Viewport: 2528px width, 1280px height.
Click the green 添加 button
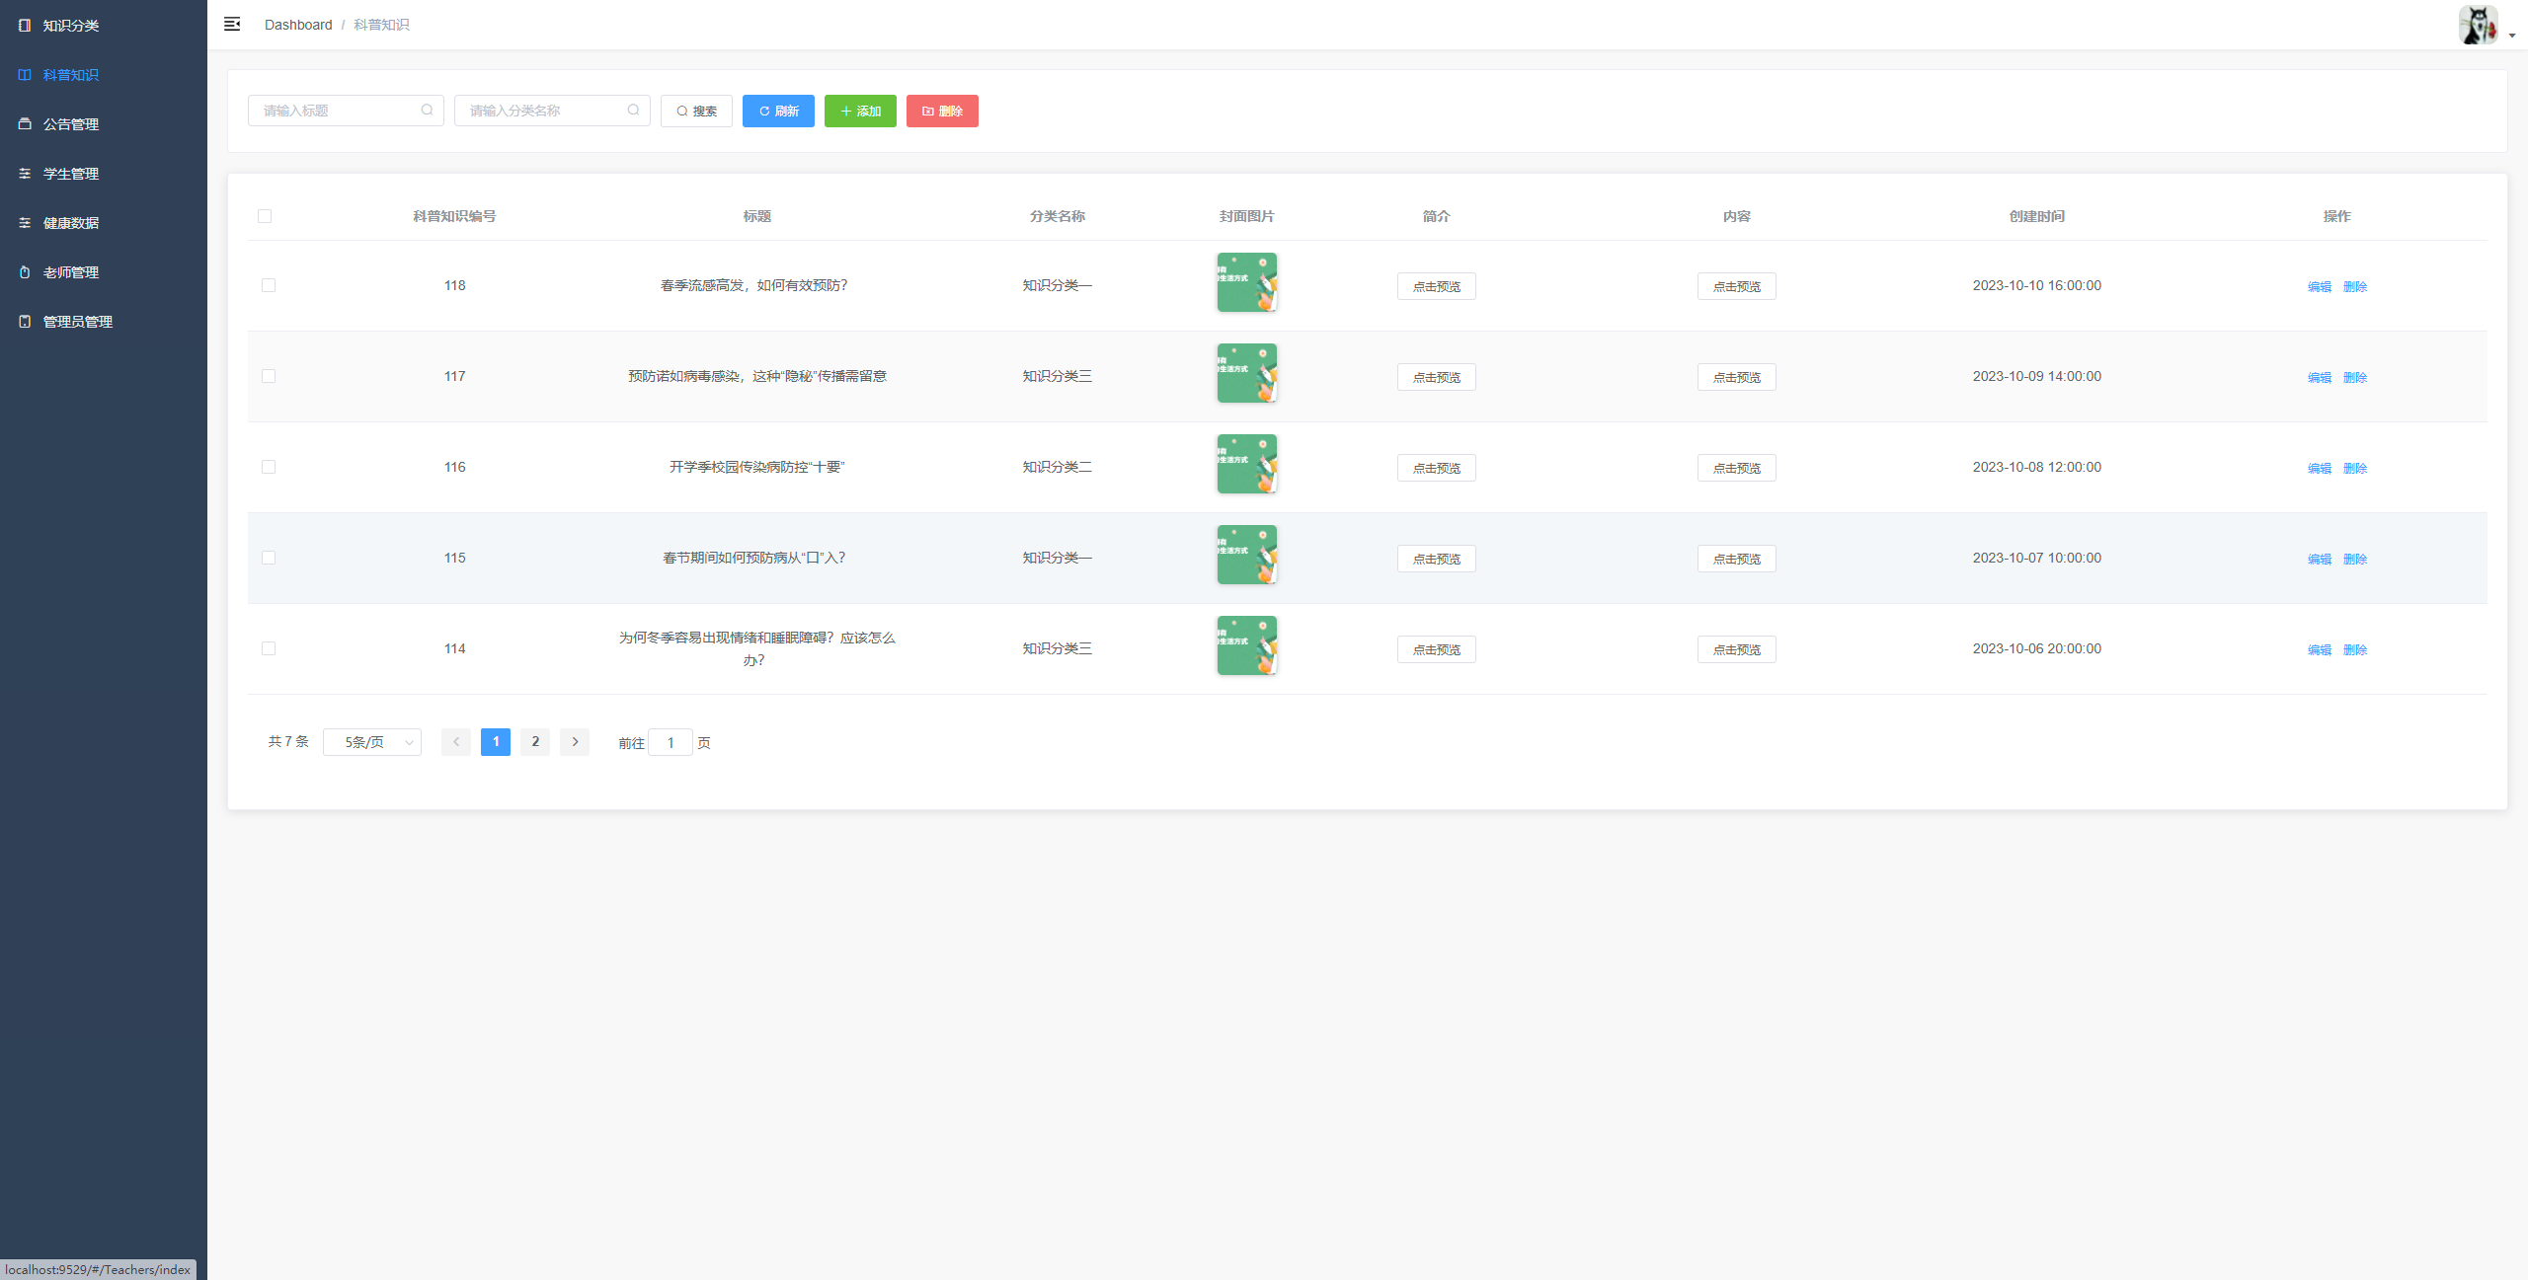pos(860,111)
